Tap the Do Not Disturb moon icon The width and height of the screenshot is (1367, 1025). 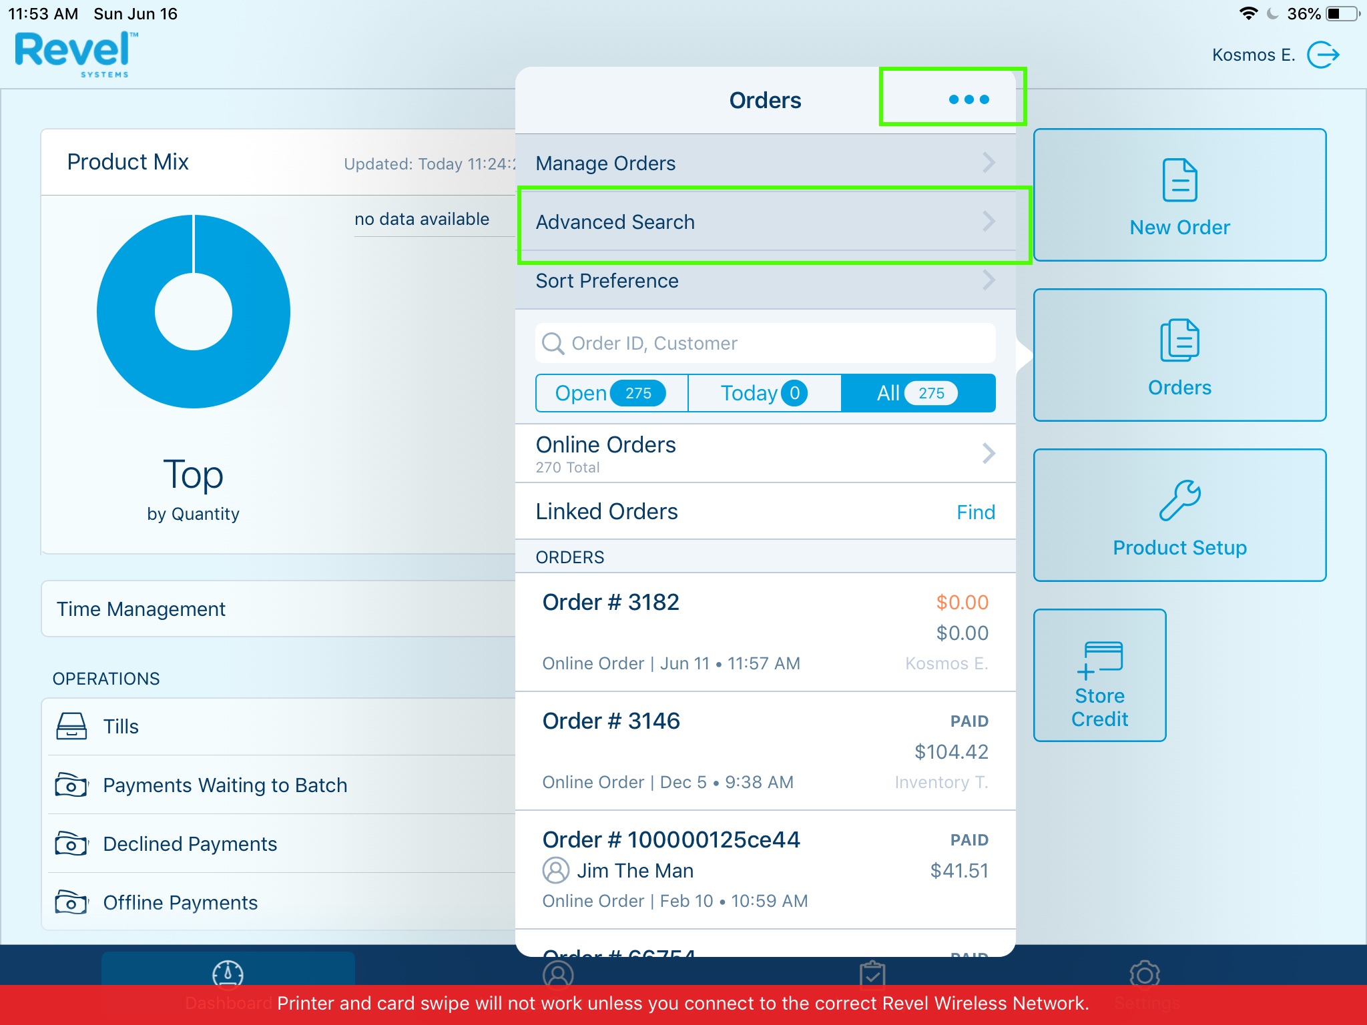[1272, 13]
